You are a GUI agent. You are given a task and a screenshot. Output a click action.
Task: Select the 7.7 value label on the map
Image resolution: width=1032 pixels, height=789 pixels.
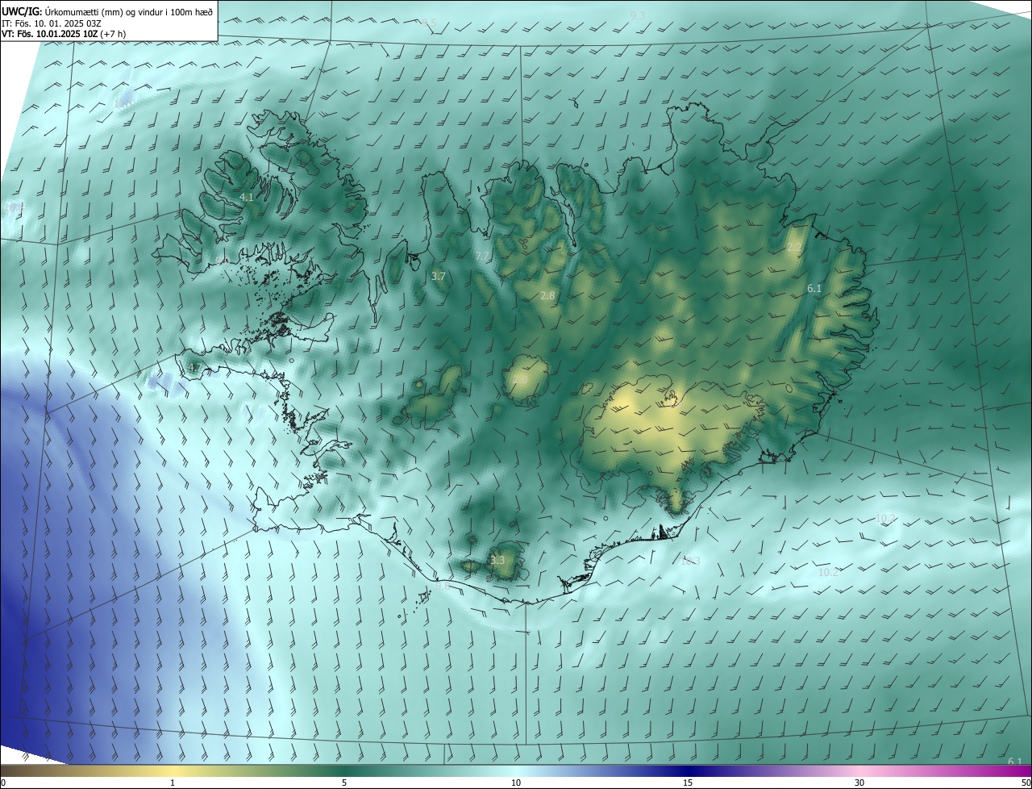482,256
